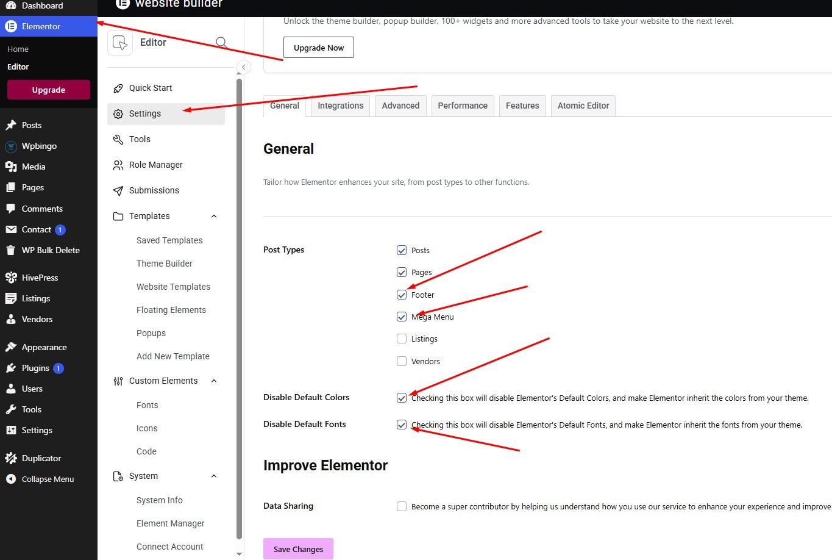Open the Fonts link under Custom Elements
This screenshot has height=560, width=832.
point(148,405)
